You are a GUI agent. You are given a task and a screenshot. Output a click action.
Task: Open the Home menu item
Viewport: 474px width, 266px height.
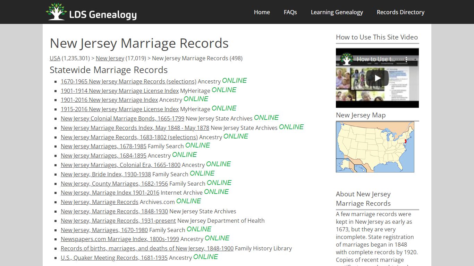[x=262, y=12]
